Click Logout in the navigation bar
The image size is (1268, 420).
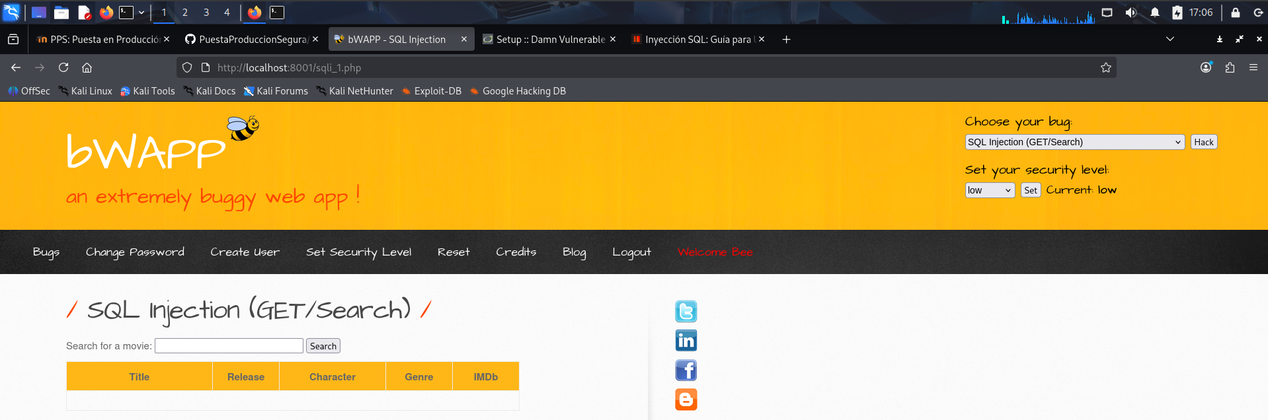pos(631,252)
